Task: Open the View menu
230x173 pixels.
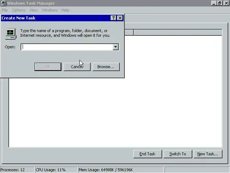Action: pos(33,10)
